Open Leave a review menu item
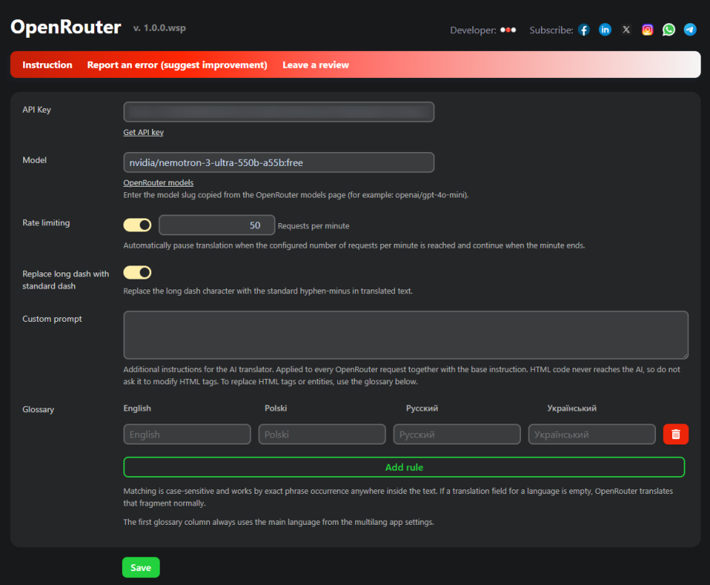Image resolution: width=710 pixels, height=585 pixels. coord(316,65)
